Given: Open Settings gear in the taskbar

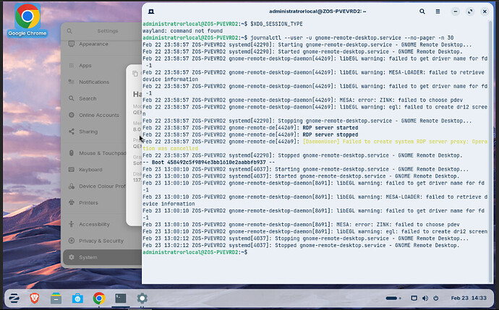Looking at the screenshot, I should 142,298.
